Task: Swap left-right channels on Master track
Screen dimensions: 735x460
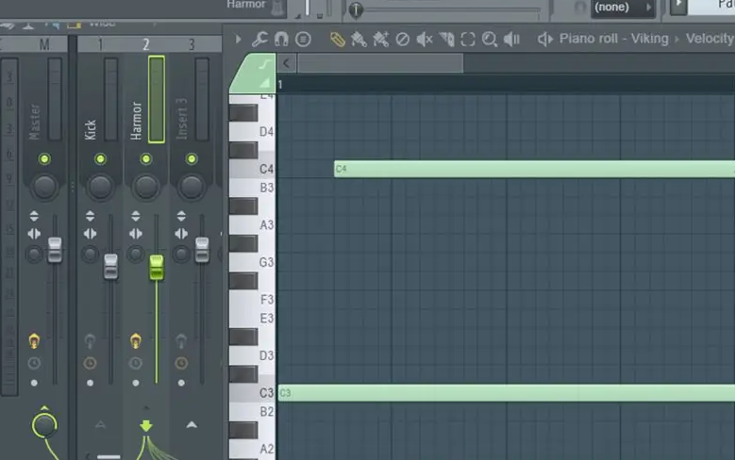Action: [34, 234]
